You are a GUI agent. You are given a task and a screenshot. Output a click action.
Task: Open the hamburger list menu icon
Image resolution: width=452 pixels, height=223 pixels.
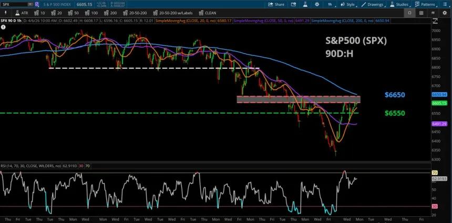444,4
